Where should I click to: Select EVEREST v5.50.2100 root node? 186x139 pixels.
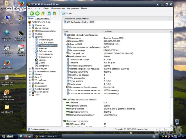click(41, 22)
